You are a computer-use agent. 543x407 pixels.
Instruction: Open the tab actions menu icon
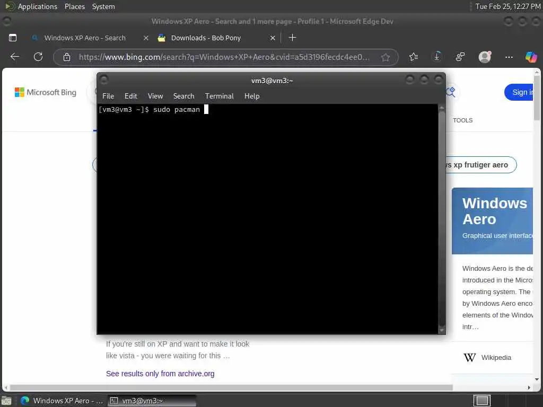point(13,38)
